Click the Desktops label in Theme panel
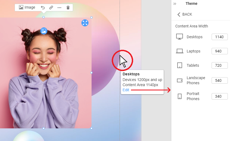This screenshot has width=230, height=141. (195, 37)
